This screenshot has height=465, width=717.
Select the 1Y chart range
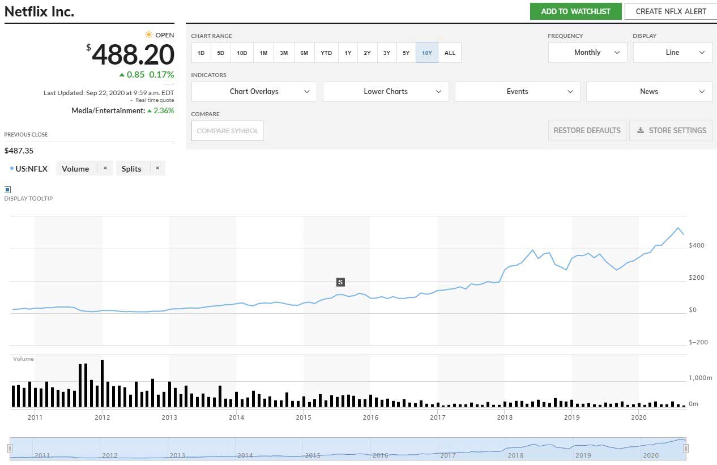point(348,53)
